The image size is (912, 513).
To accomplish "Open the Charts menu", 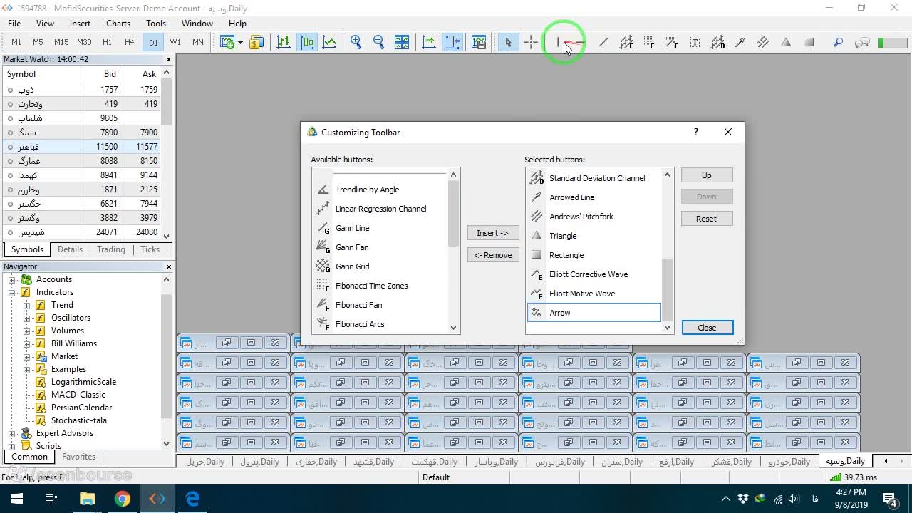I will 118,23.
